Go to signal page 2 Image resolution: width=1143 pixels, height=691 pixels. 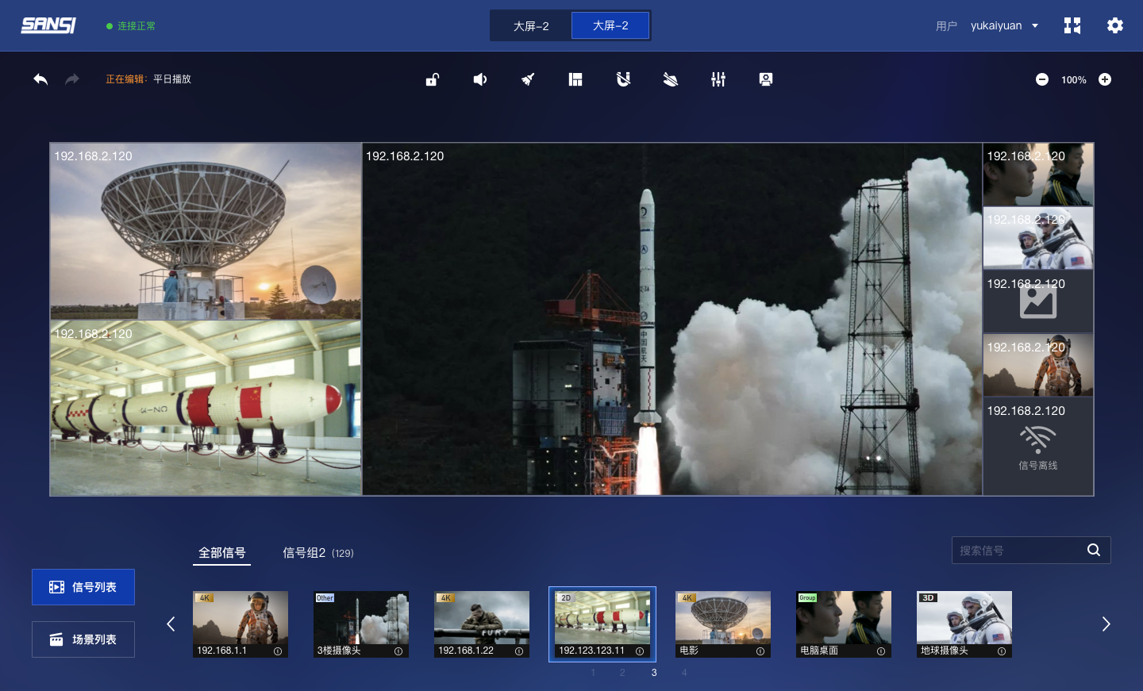point(622,673)
